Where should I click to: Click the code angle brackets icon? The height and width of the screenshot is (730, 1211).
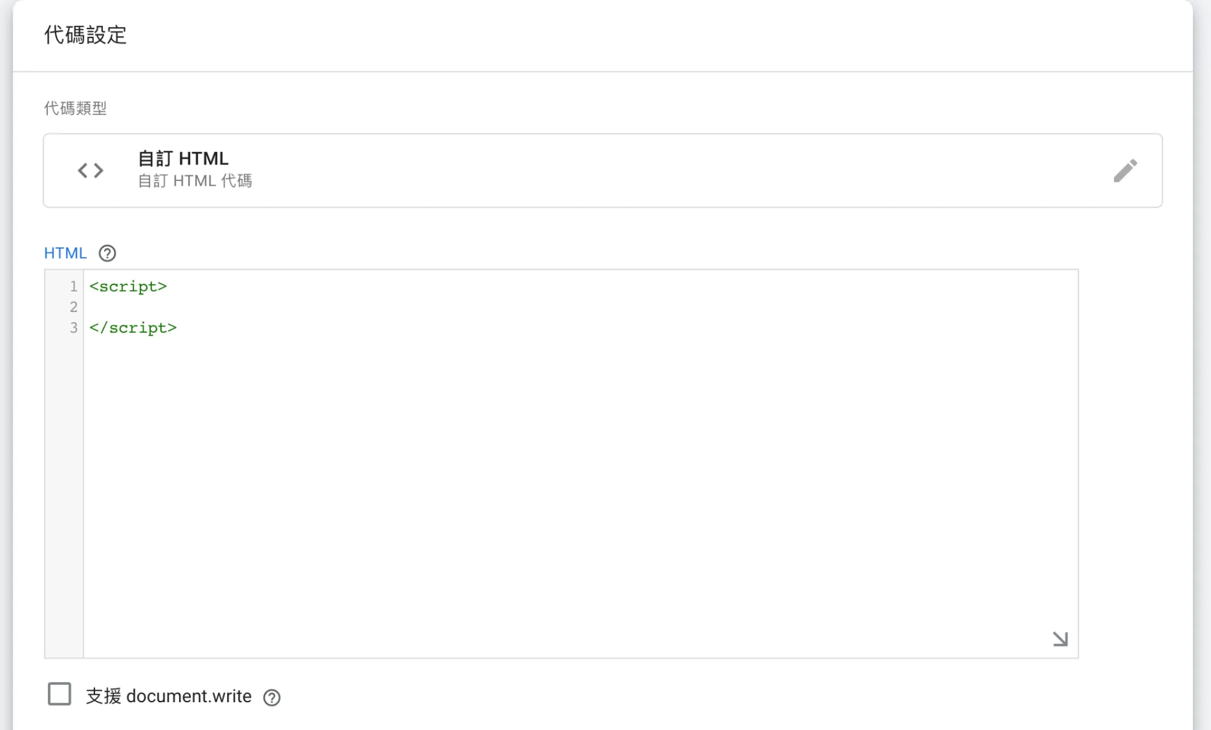pos(90,170)
